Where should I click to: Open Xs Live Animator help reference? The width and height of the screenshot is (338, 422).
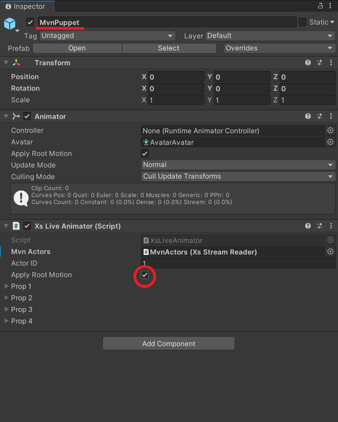pyautogui.click(x=308, y=226)
